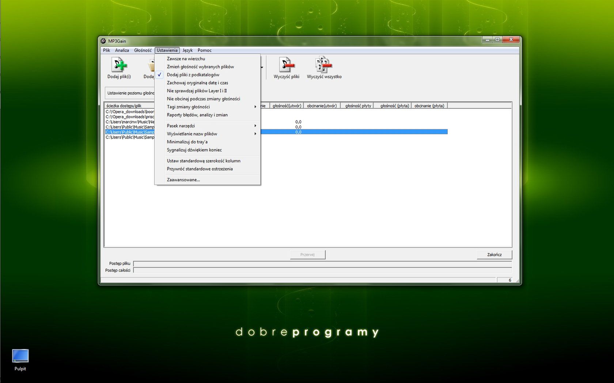Open Zaawansowane... settings

pos(208,180)
